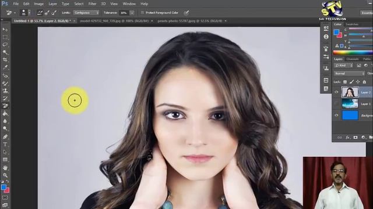Switch to the Channels tab
The height and width of the screenshot is (209, 373).
point(352,59)
